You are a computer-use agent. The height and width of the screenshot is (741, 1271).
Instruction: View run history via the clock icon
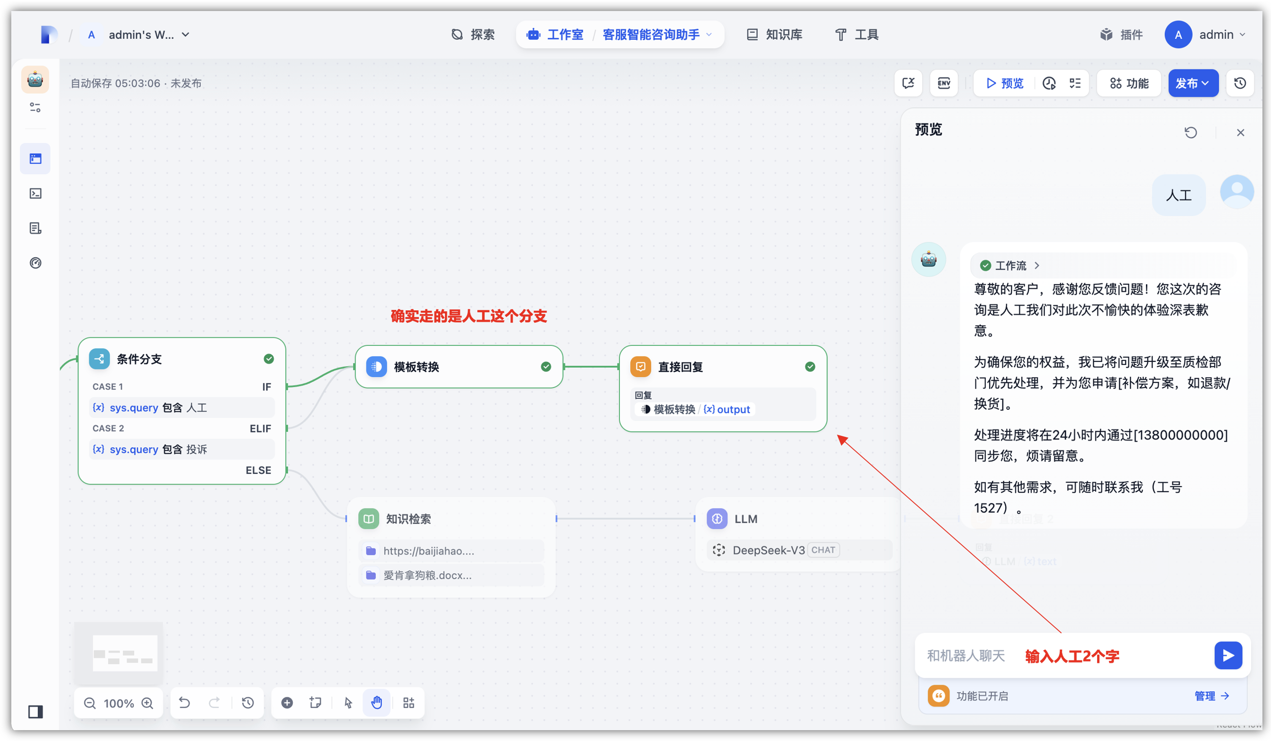[1050, 83]
